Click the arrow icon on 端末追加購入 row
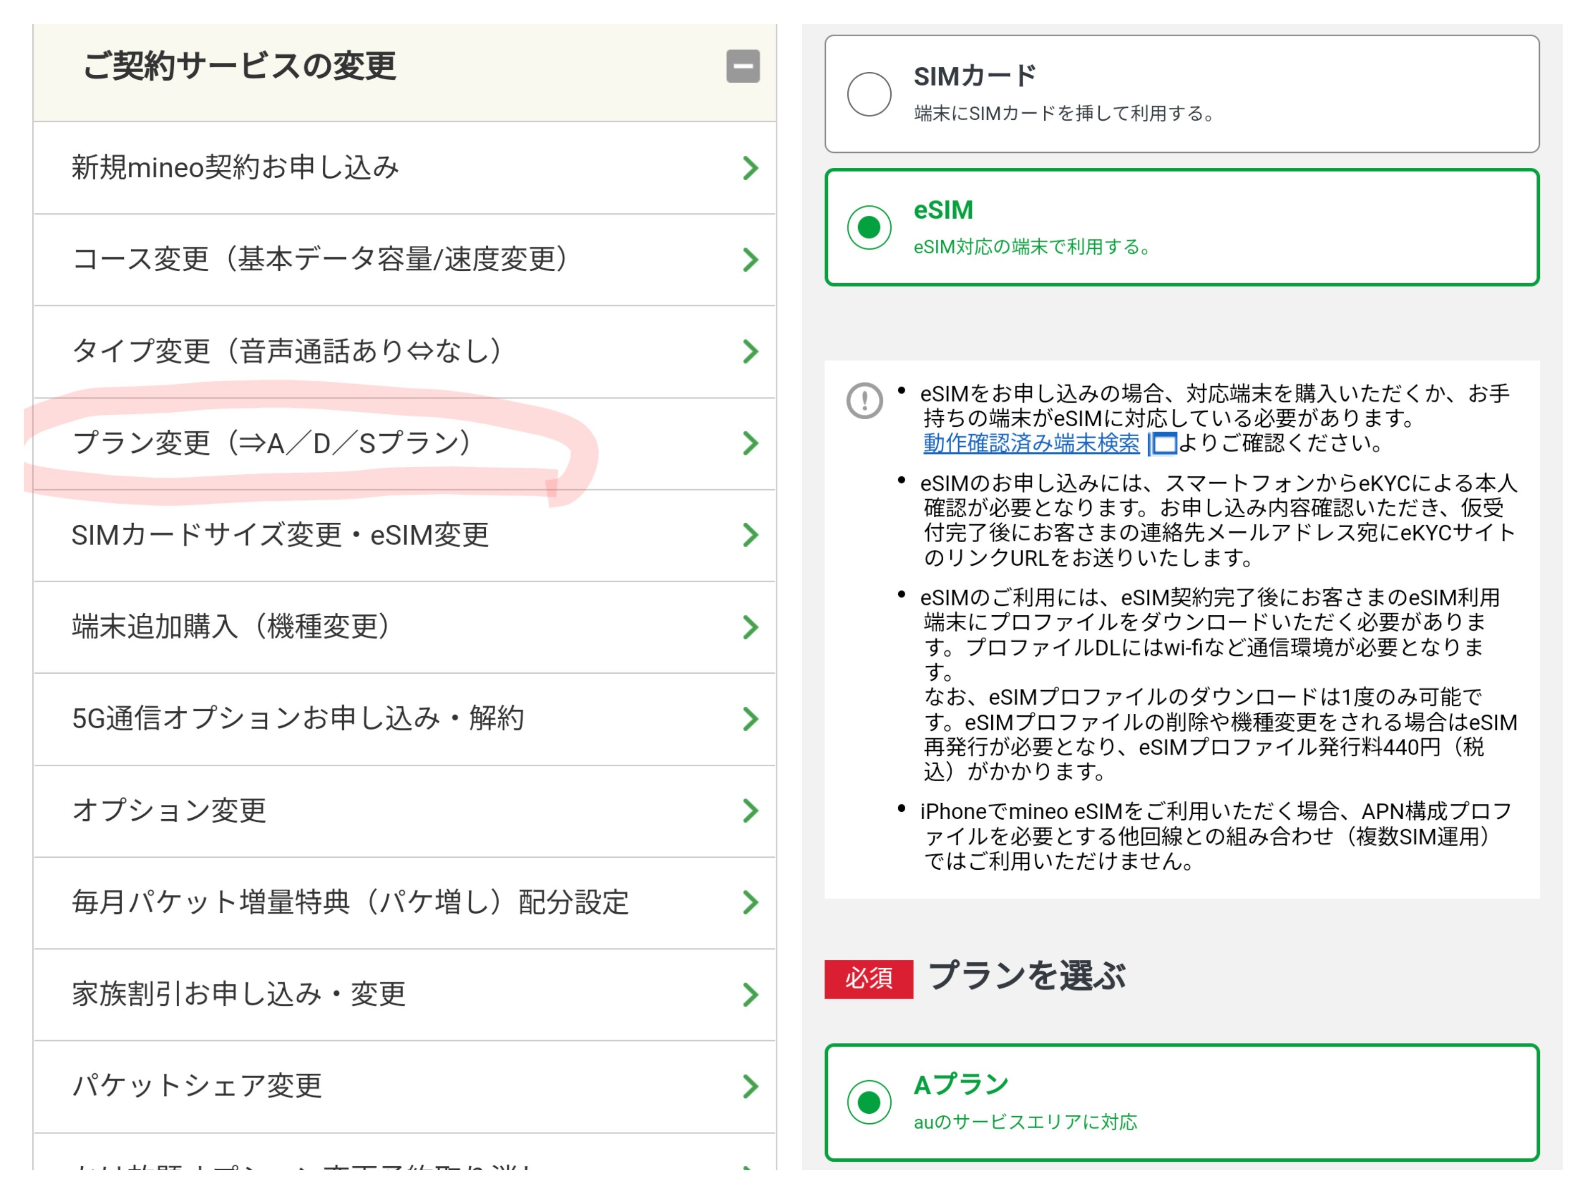Image resolution: width=1582 pixels, height=1188 pixels. point(750,627)
